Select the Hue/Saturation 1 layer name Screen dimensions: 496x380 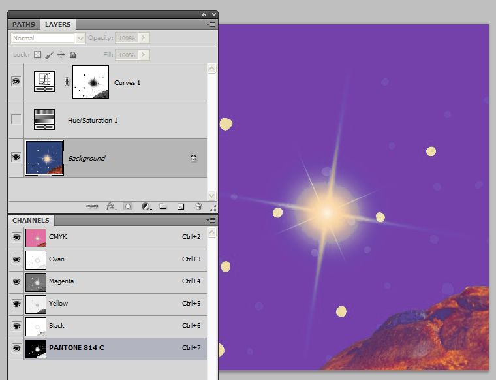point(93,121)
